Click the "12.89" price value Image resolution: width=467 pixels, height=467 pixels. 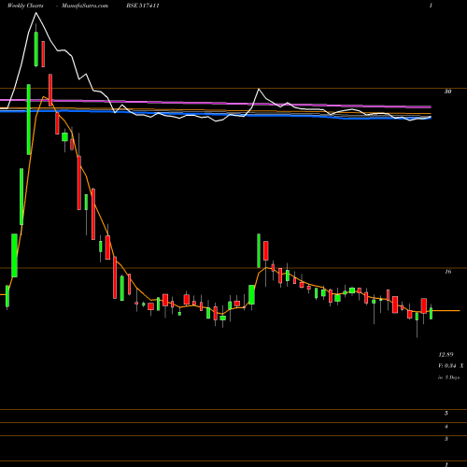[446, 355]
